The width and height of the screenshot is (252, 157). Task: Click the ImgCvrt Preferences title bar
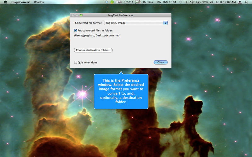[121, 15]
